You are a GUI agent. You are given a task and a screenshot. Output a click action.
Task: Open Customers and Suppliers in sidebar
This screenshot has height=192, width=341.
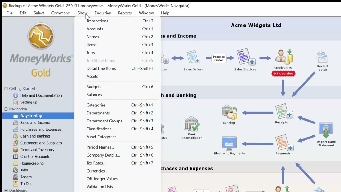(x=41, y=143)
